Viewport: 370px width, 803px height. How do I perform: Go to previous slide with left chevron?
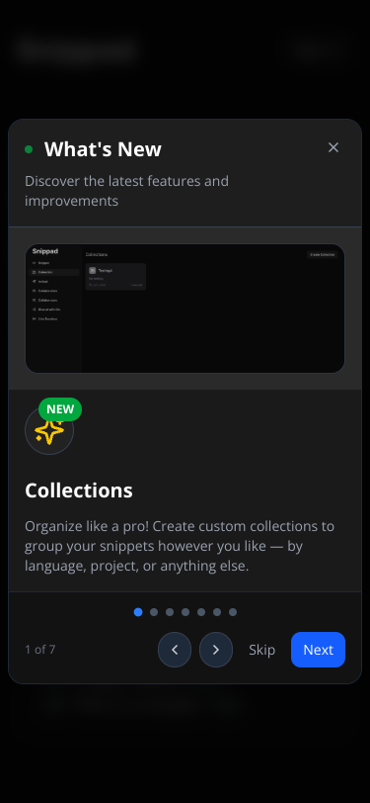pos(175,650)
